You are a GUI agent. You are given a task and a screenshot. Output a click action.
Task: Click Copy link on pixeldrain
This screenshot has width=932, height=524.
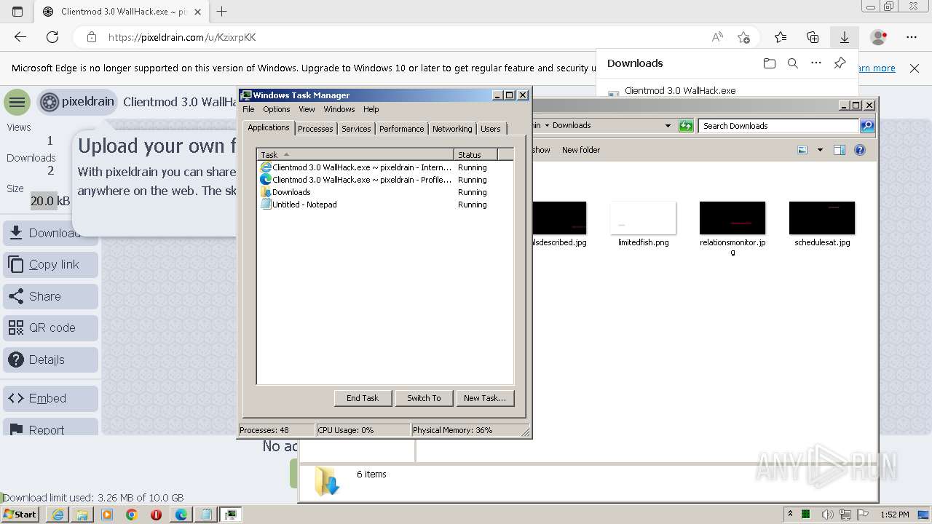pyautogui.click(x=50, y=264)
